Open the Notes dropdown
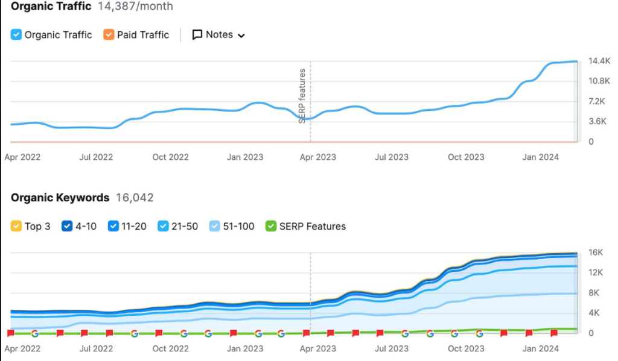 click(218, 34)
